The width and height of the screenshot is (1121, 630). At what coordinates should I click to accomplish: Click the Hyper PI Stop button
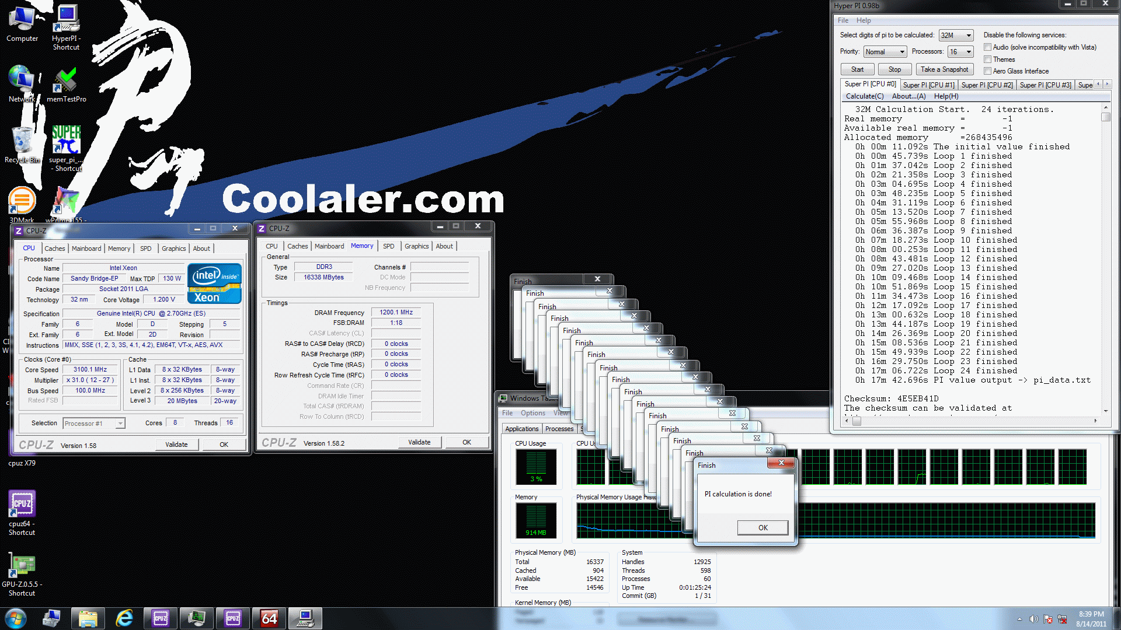(894, 69)
